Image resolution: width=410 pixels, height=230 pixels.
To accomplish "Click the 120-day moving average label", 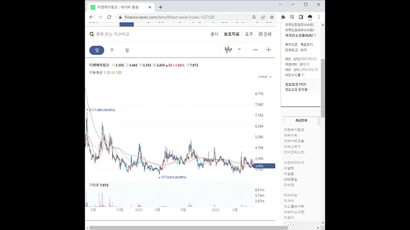I will pyautogui.click(x=118, y=73).
